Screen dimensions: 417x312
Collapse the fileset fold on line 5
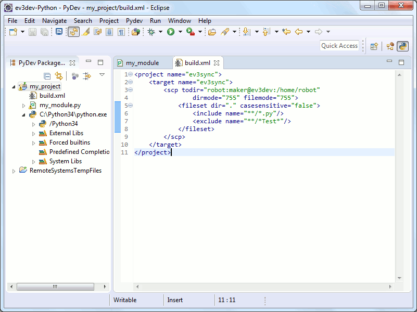point(131,106)
